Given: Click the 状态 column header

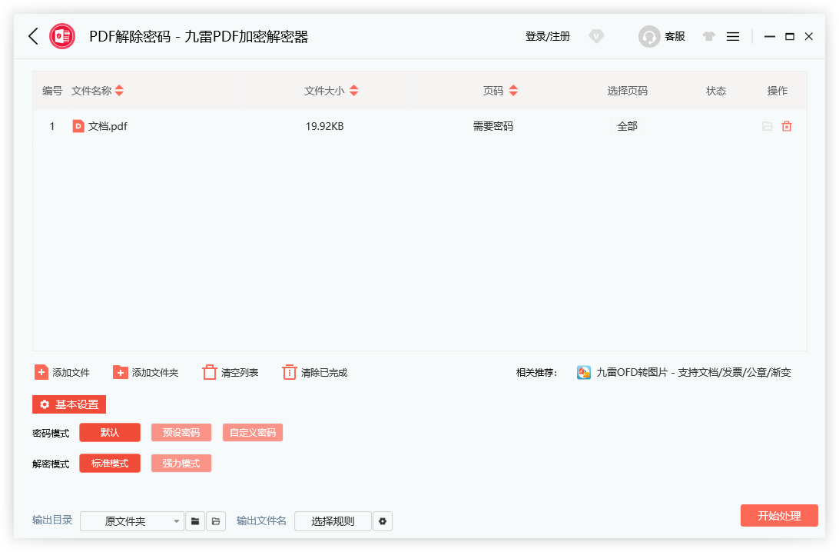Looking at the screenshot, I should [x=716, y=91].
